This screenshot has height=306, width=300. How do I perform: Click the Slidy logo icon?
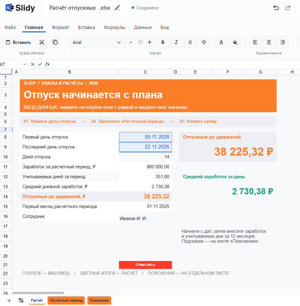9,8
